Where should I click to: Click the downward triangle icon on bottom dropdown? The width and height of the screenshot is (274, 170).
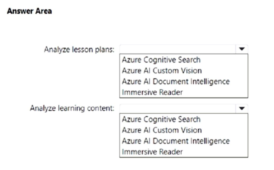coord(242,108)
